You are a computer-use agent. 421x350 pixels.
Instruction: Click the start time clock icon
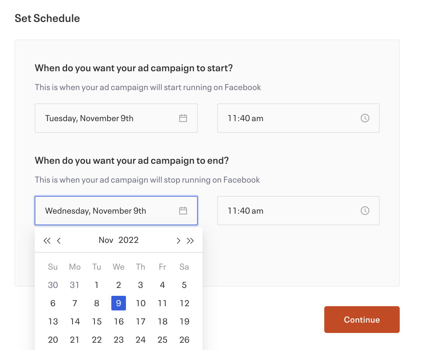tap(365, 118)
